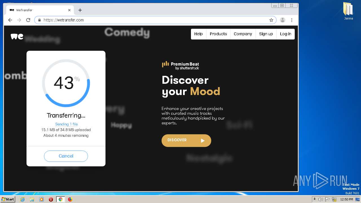Open the Company menu
The height and width of the screenshot is (203, 361).
pyautogui.click(x=243, y=34)
